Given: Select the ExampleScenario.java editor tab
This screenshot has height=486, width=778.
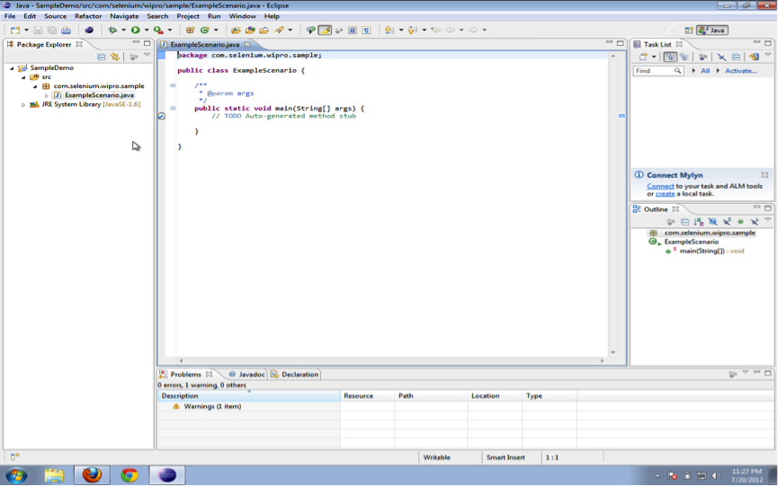Looking at the screenshot, I should coord(204,45).
